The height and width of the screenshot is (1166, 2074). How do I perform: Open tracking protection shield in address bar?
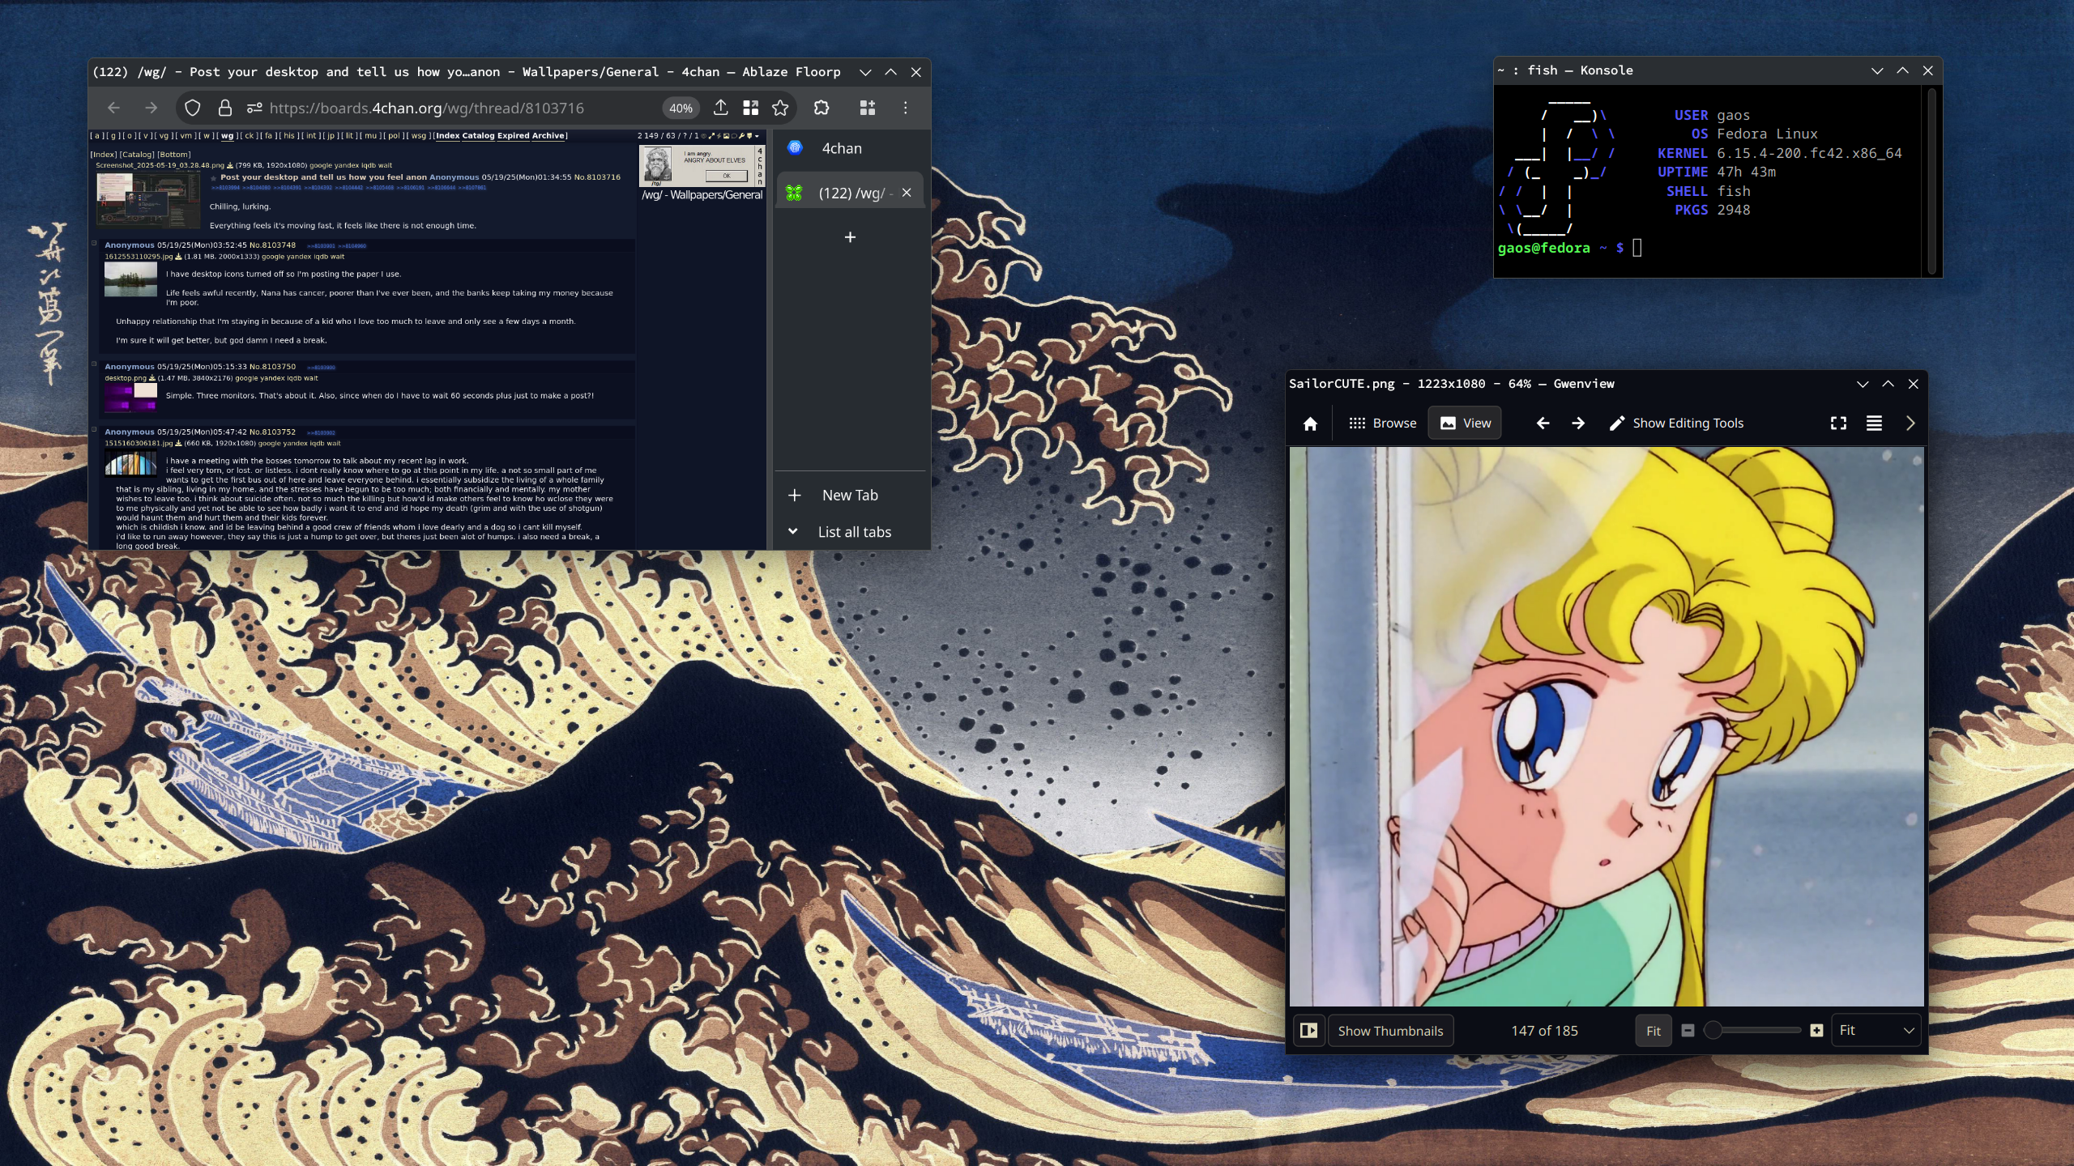(193, 108)
